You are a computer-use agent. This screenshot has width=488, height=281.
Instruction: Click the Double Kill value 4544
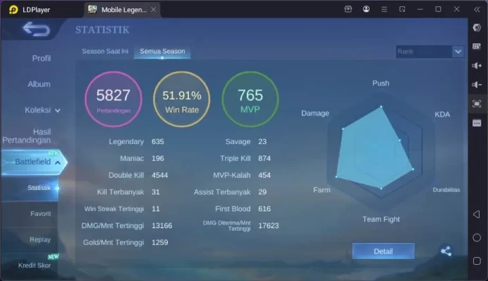click(x=159, y=175)
